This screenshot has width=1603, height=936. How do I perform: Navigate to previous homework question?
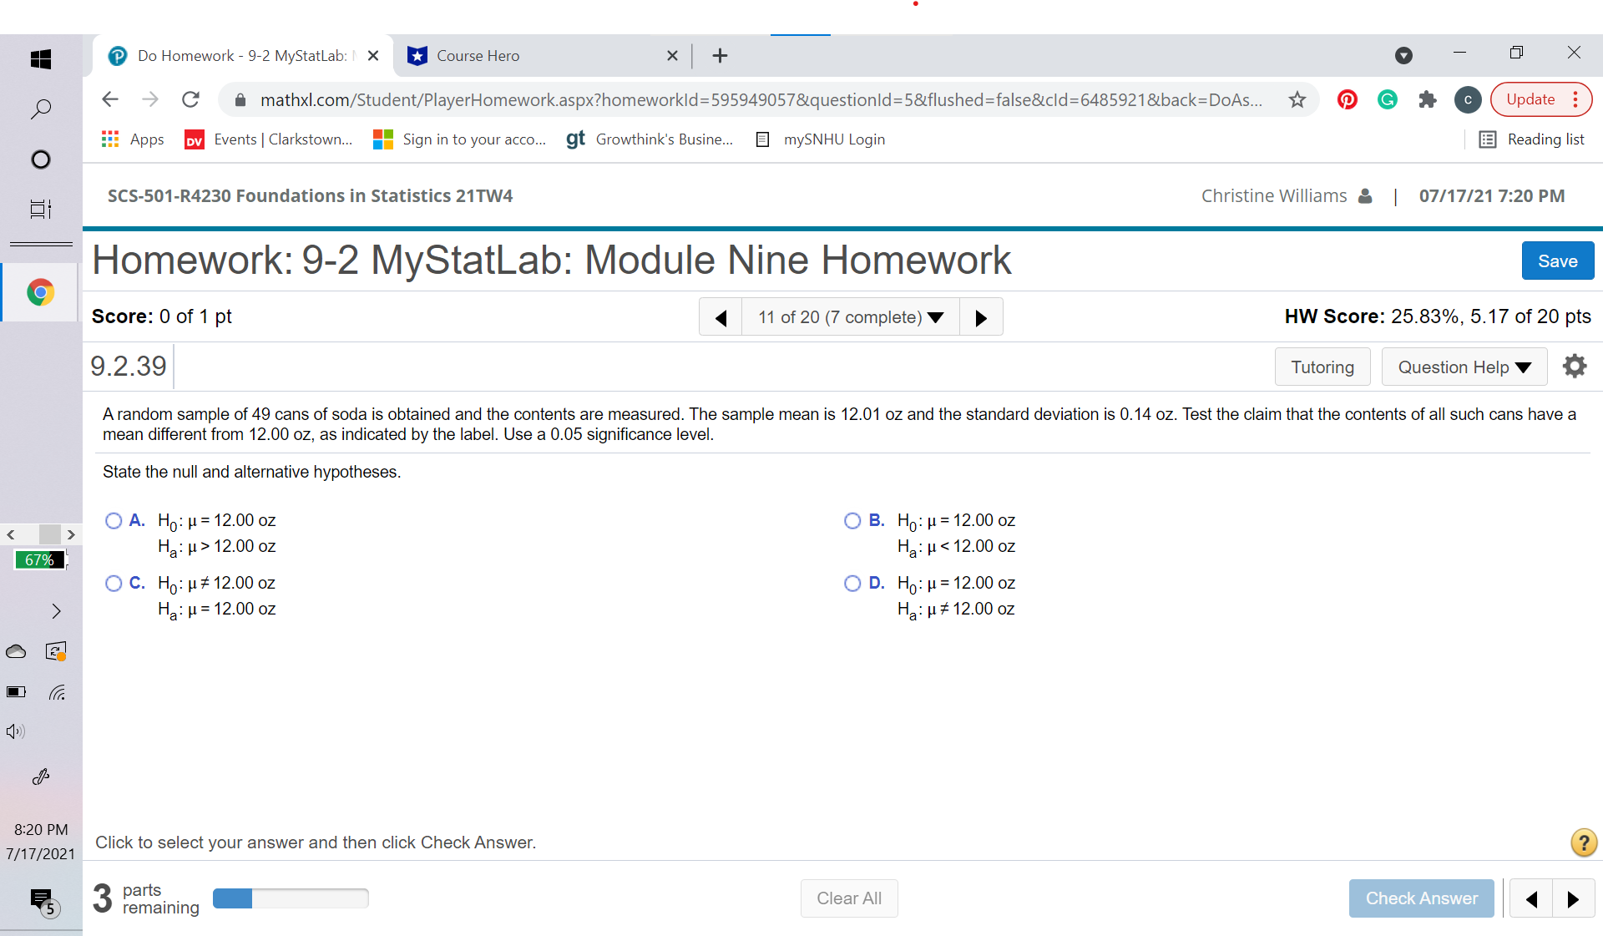click(x=721, y=317)
